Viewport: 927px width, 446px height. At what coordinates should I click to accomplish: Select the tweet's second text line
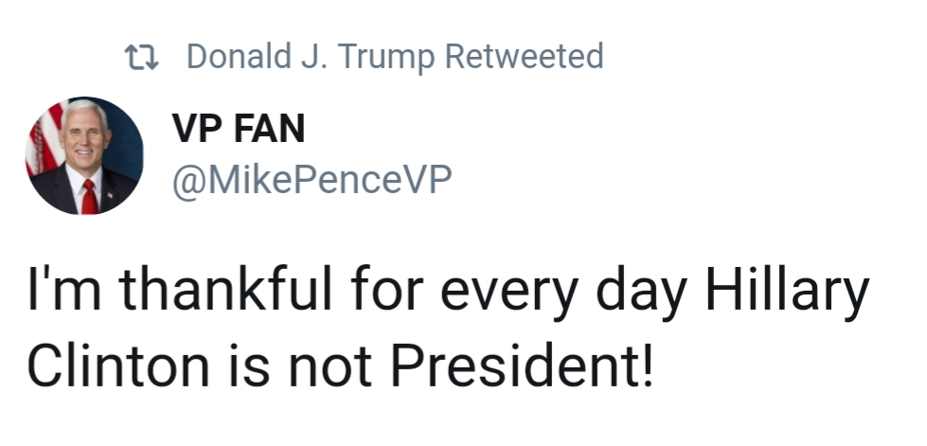pyautogui.click(x=340, y=365)
